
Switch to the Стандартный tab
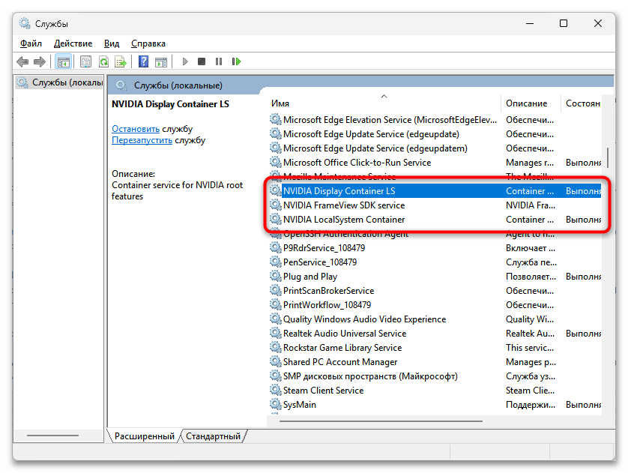(x=213, y=436)
